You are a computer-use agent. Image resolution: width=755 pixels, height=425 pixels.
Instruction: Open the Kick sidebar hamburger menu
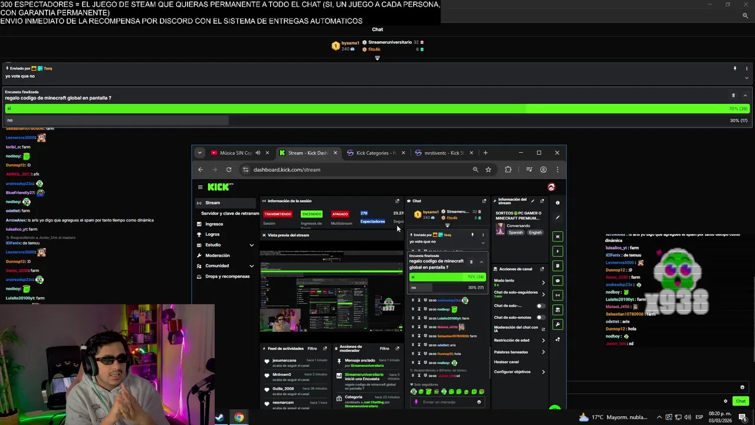coord(200,187)
